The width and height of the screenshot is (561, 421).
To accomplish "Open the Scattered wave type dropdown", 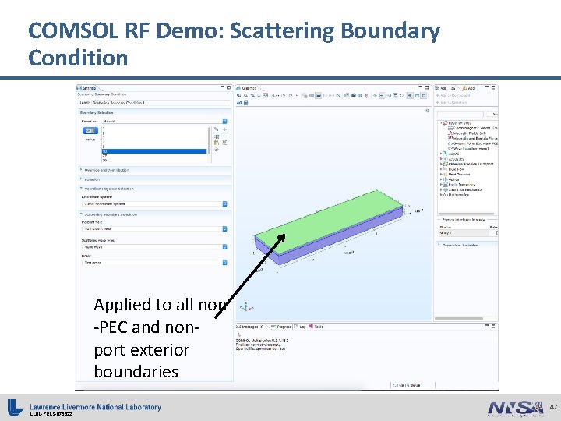I will pos(154,247).
